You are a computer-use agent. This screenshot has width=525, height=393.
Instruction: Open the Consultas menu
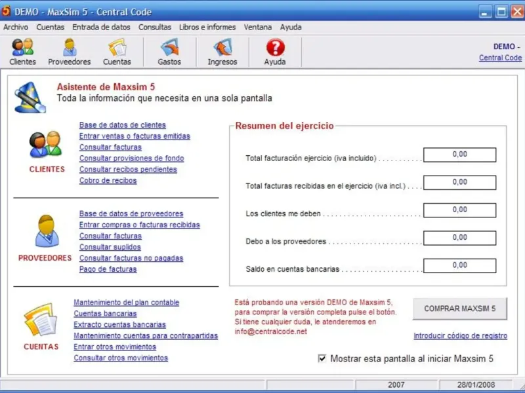click(x=155, y=27)
